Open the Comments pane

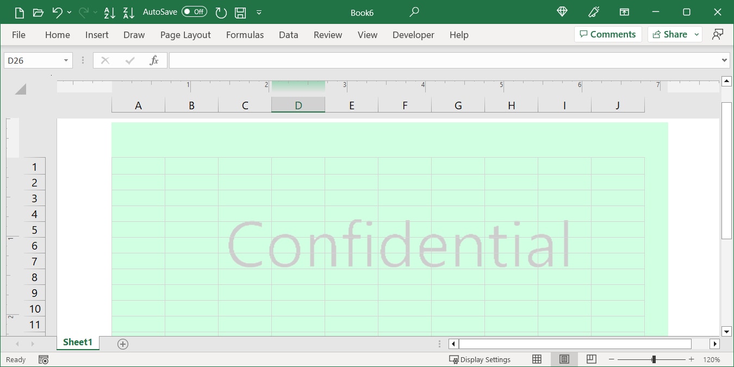(608, 34)
